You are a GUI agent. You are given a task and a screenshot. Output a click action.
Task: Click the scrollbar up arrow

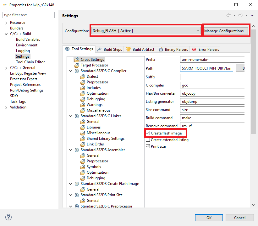[253, 26]
